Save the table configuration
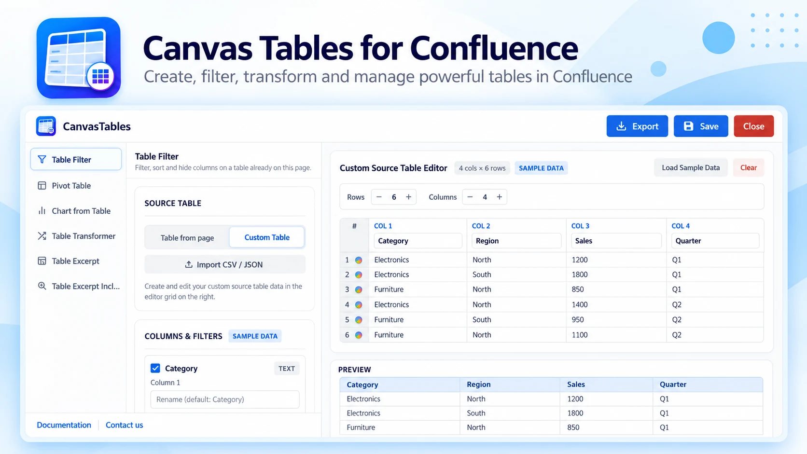Image resolution: width=807 pixels, height=454 pixels. pyautogui.click(x=701, y=126)
